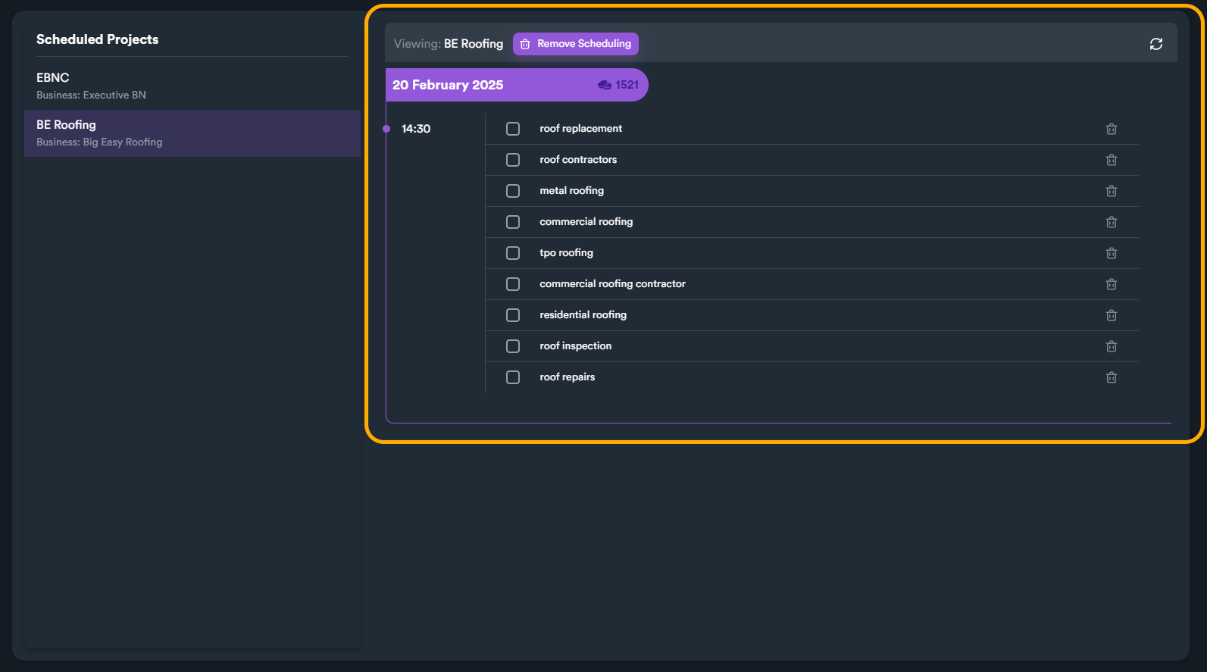Click the refresh icon in header
Image resolution: width=1207 pixels, height=672 pixels.
[x=1155, y=44]
